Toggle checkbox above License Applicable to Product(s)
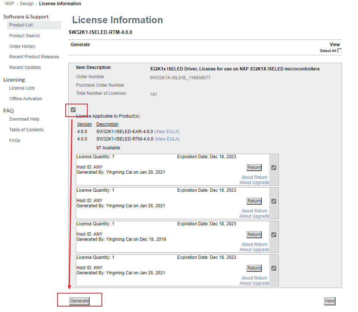 coord(73,110)
